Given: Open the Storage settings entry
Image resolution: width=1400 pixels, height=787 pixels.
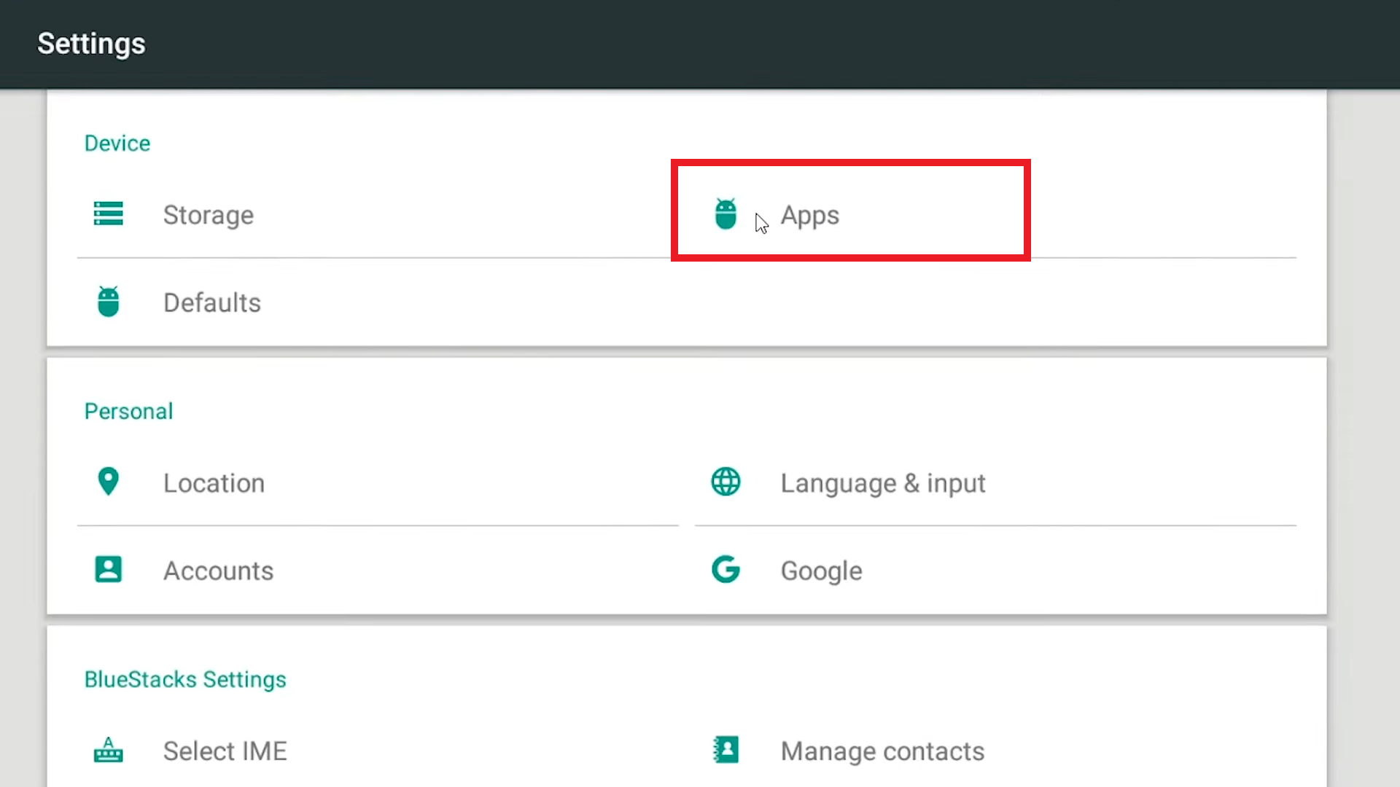Looking at the screenshot, I should (x=209, y=215).
